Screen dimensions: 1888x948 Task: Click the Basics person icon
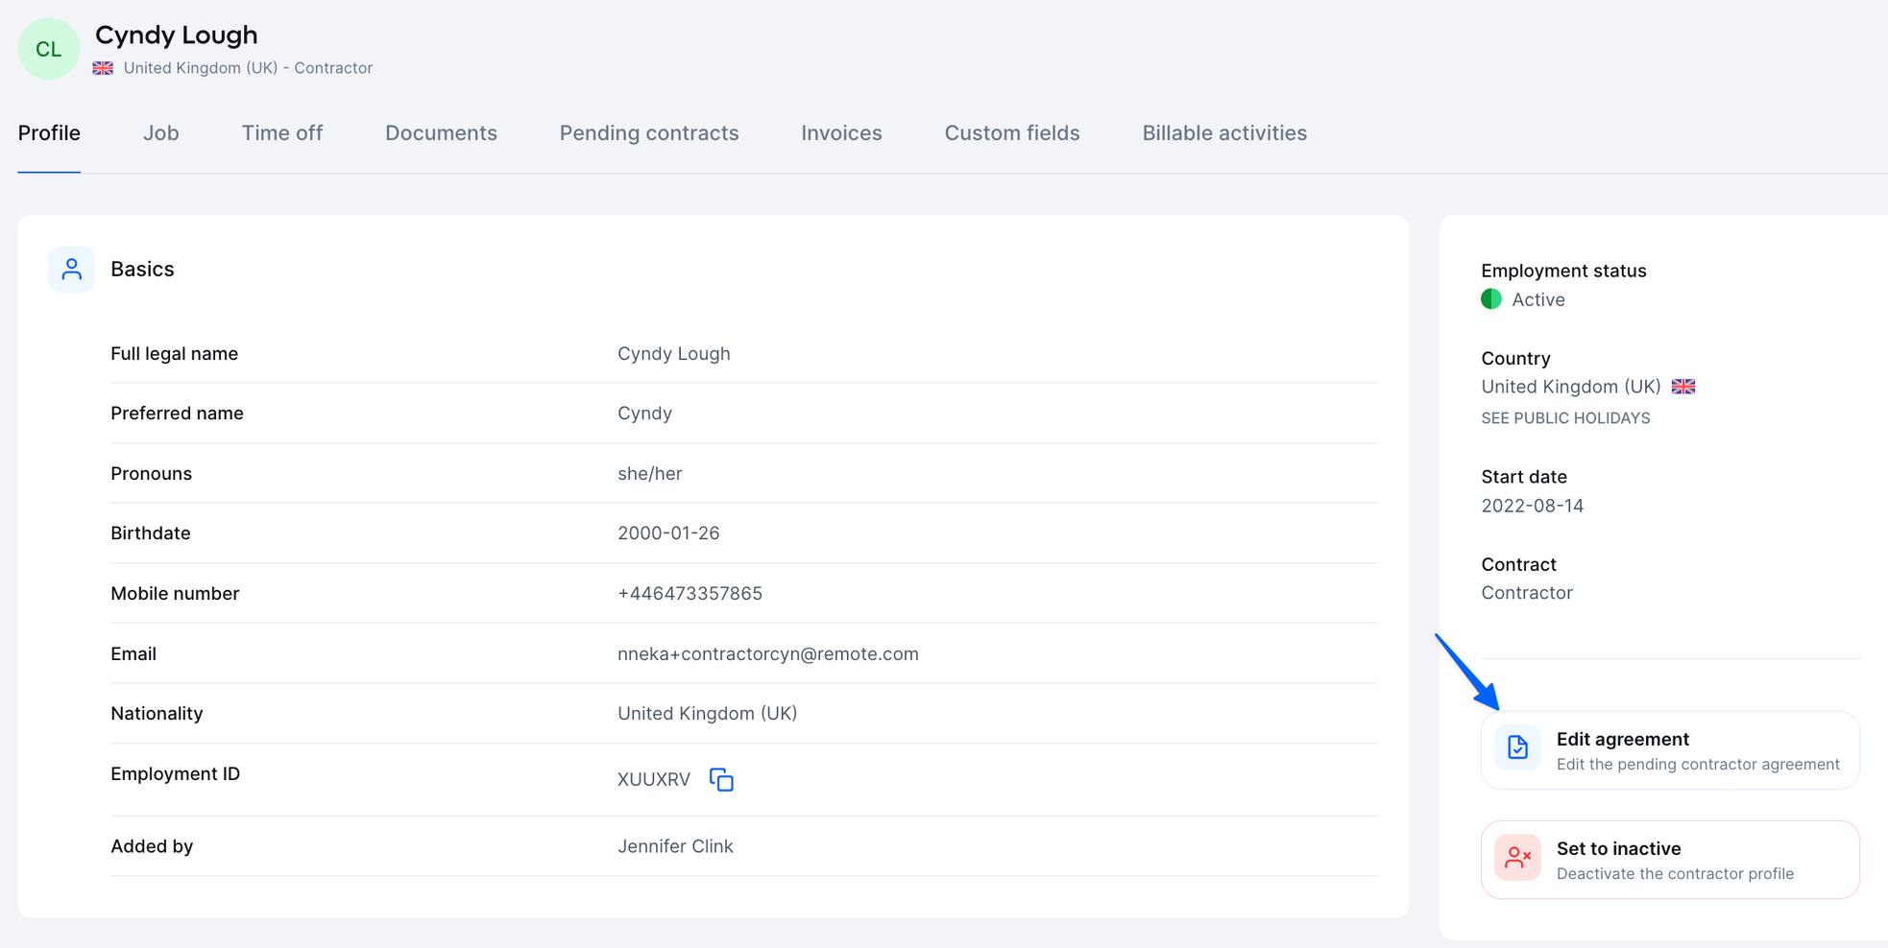[72, 270]
